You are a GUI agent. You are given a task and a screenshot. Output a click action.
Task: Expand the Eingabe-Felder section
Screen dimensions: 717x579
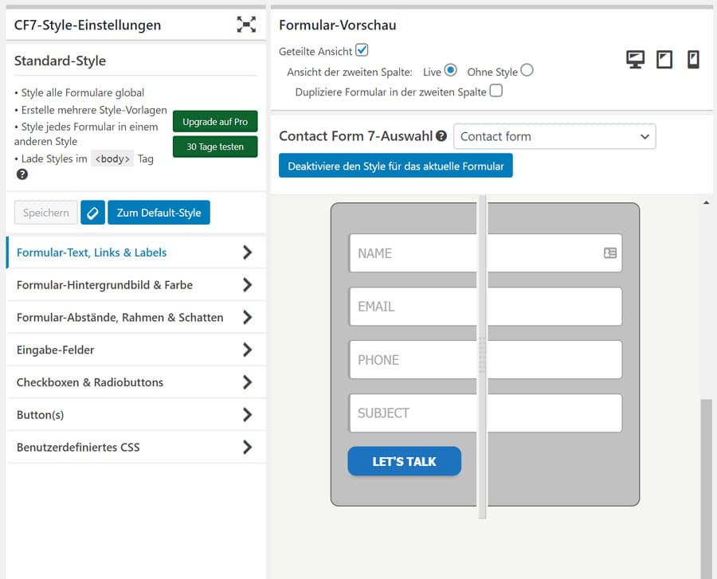click(x=135, y=349)
